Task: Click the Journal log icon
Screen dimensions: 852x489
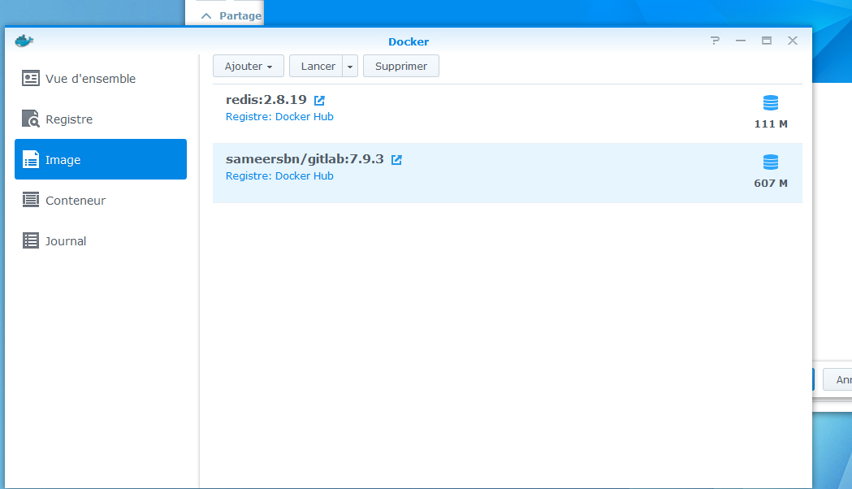Action: pos(30,240)
